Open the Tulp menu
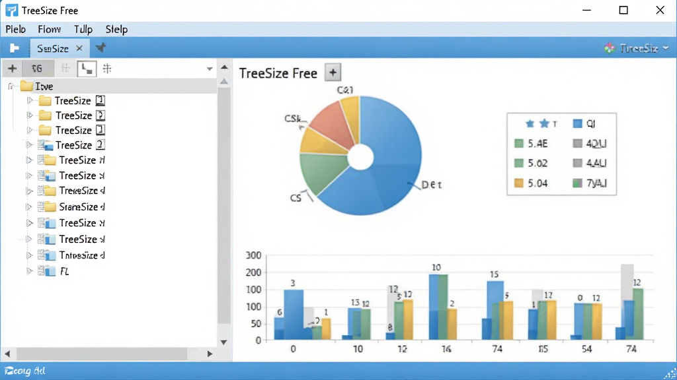 click(x=83, y=29)
